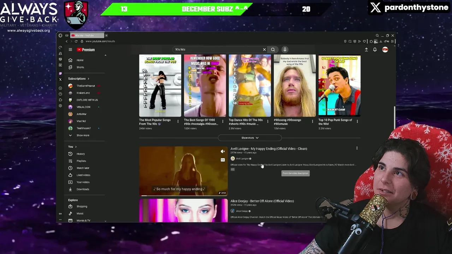Image resolution: width=452 pixels, height=254 pixels.
Task: Go back in the browser
Action: pos(66,41)
